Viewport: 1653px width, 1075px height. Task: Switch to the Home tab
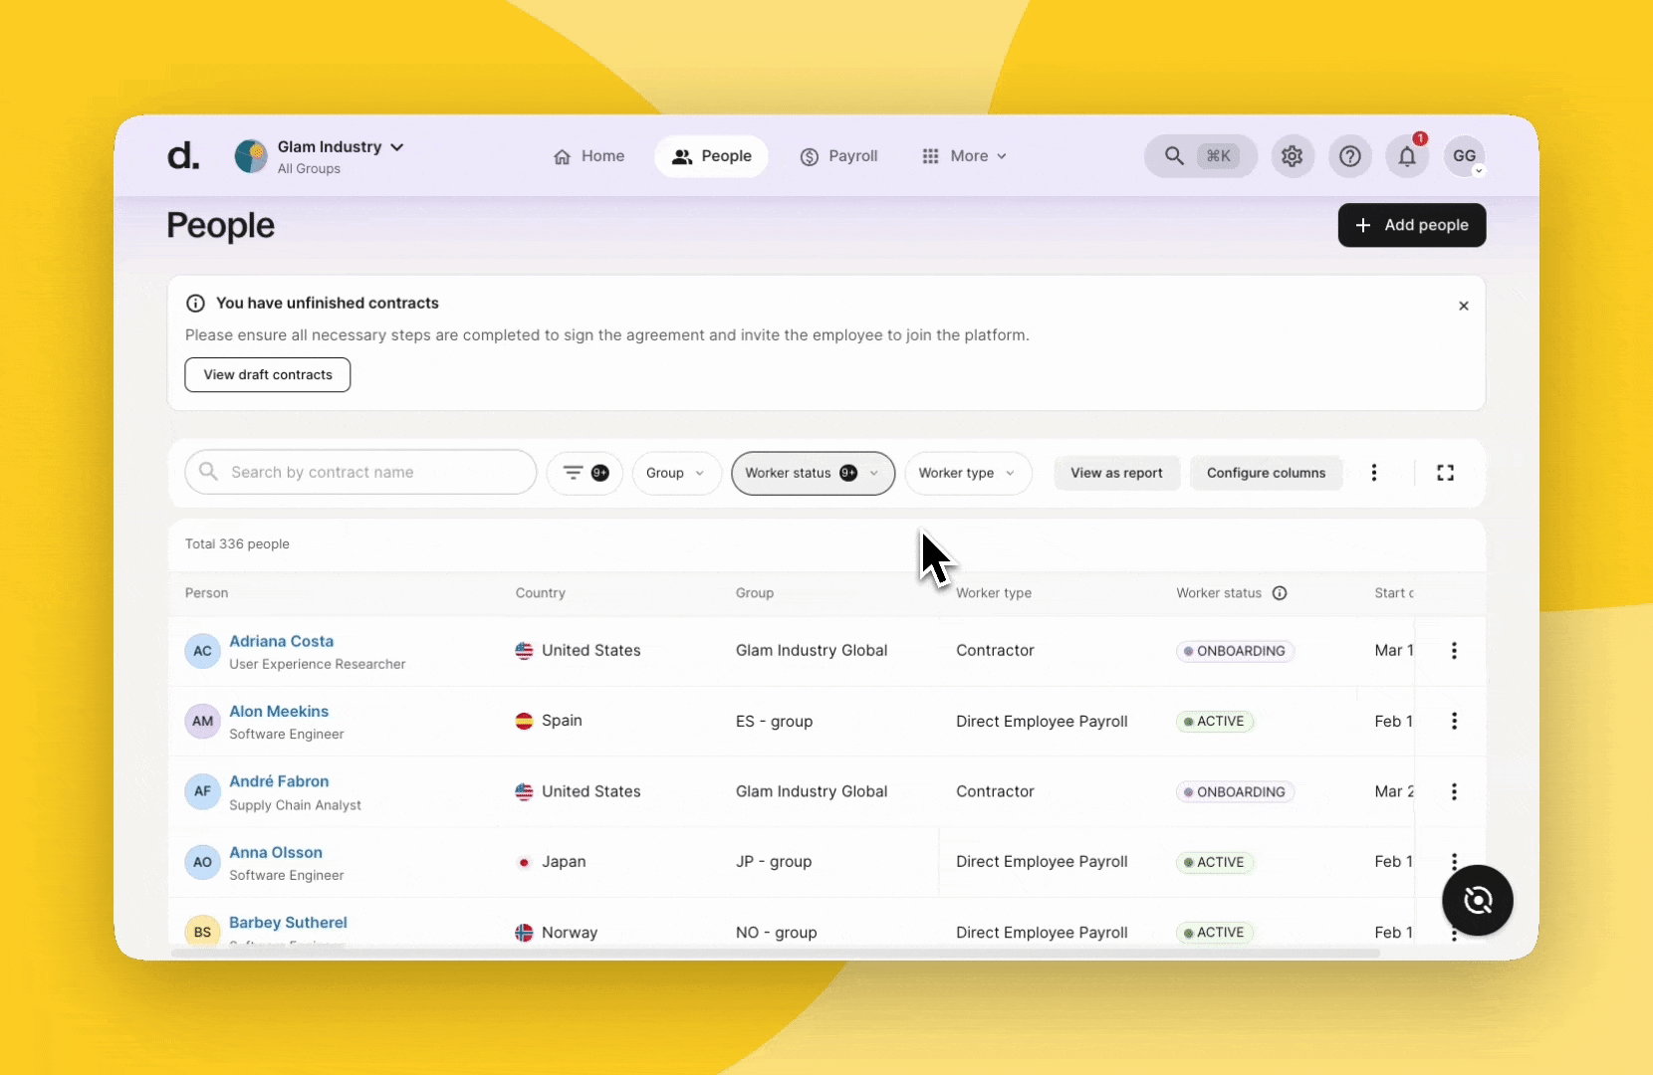pos(589,156)
